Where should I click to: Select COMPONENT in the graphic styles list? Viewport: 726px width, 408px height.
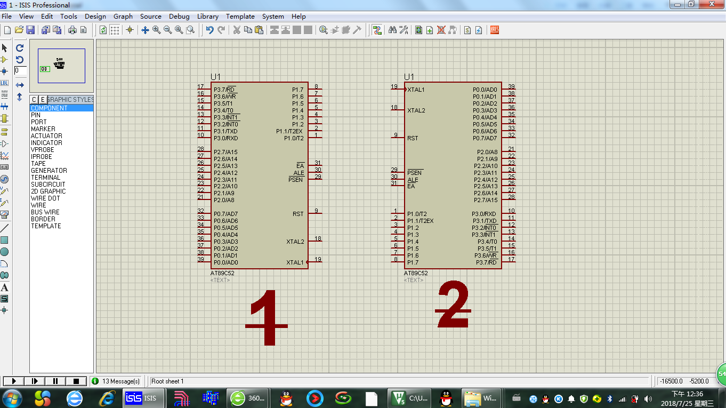61,108
